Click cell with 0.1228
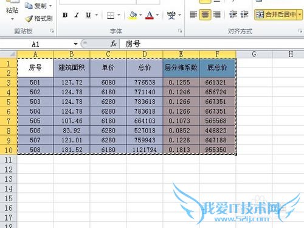 pyautogui.click(x=181, y=140)
